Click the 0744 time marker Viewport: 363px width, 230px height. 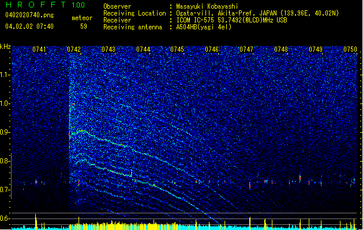pyautogui.click(x=143, y=49)
